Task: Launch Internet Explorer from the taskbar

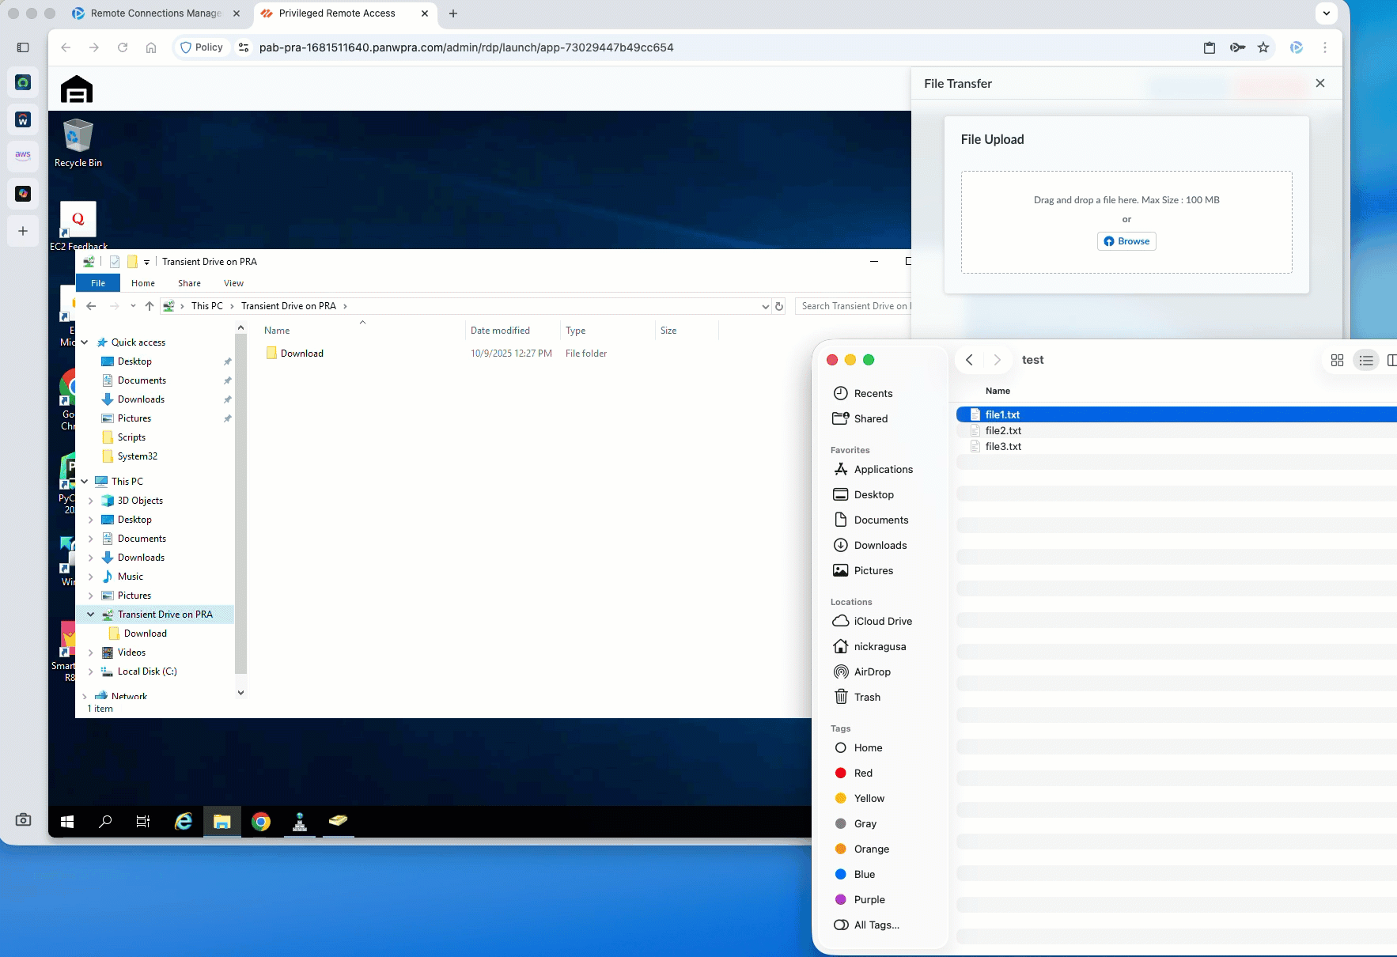Action: pos(184,822)
